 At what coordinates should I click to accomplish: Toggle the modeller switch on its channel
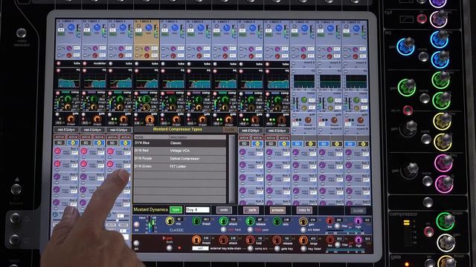[x=85, y=64]
